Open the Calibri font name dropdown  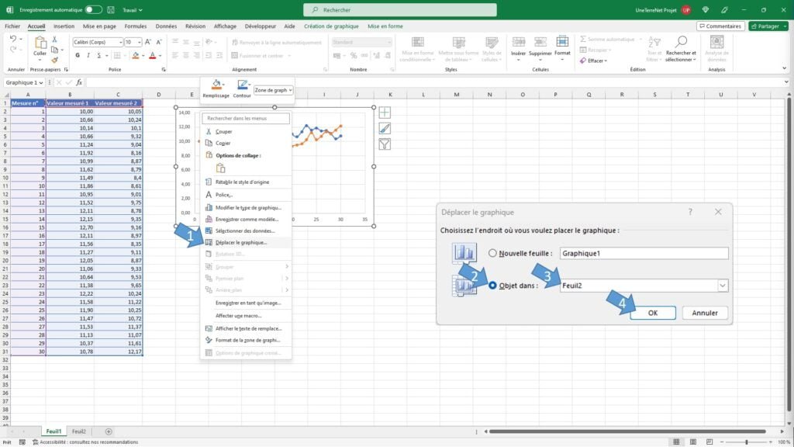point(119,42)
